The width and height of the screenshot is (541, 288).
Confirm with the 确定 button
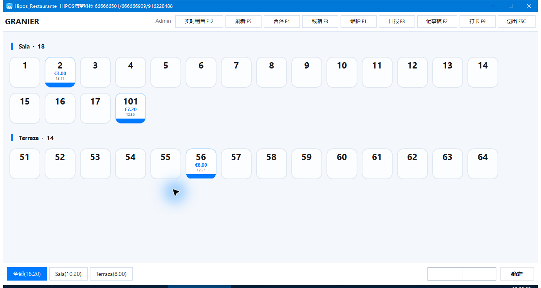click(x=517, y=274)
